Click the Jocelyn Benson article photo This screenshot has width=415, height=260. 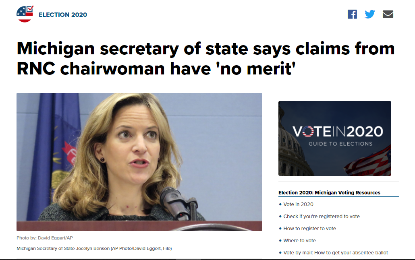tap(139, 162)
